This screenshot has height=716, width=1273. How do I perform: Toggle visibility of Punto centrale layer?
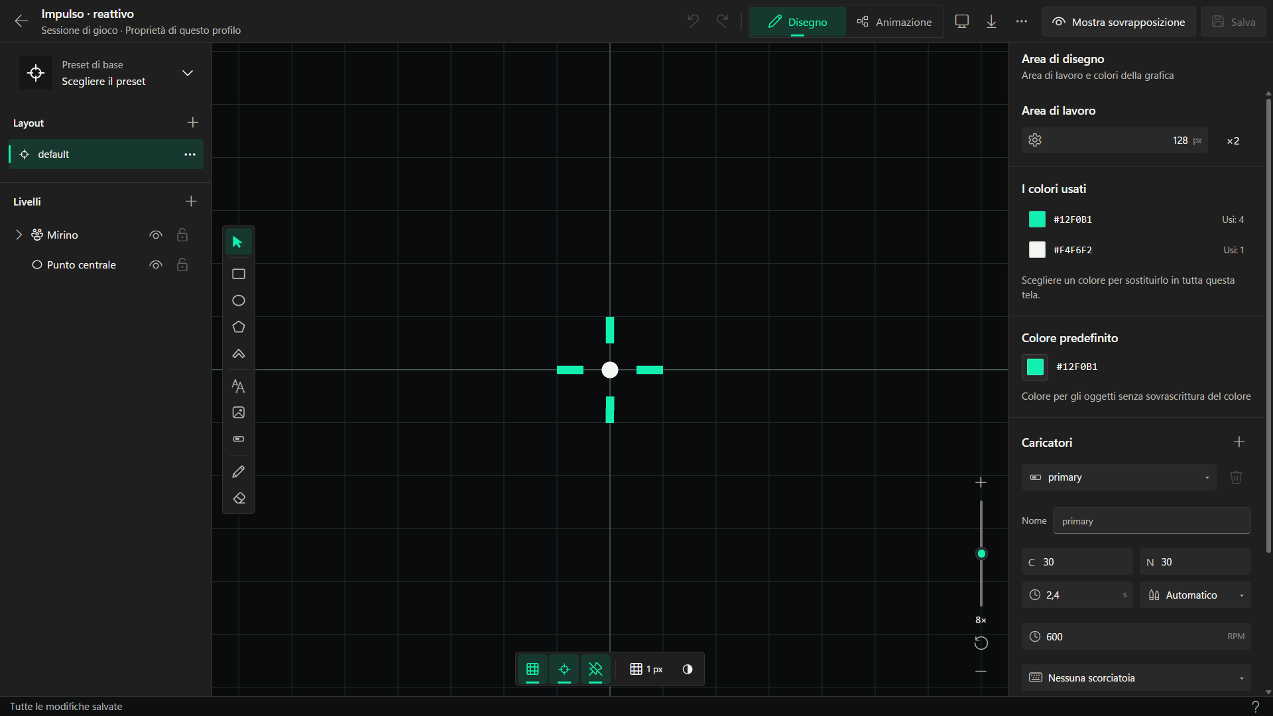(x=156, y=265)
